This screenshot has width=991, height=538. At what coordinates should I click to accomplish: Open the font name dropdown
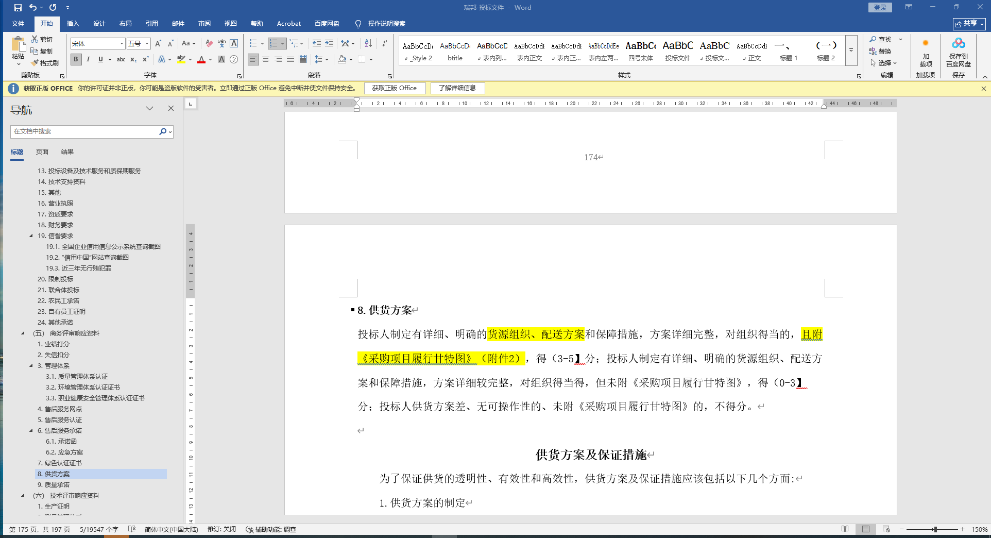[x=122, y=44]
